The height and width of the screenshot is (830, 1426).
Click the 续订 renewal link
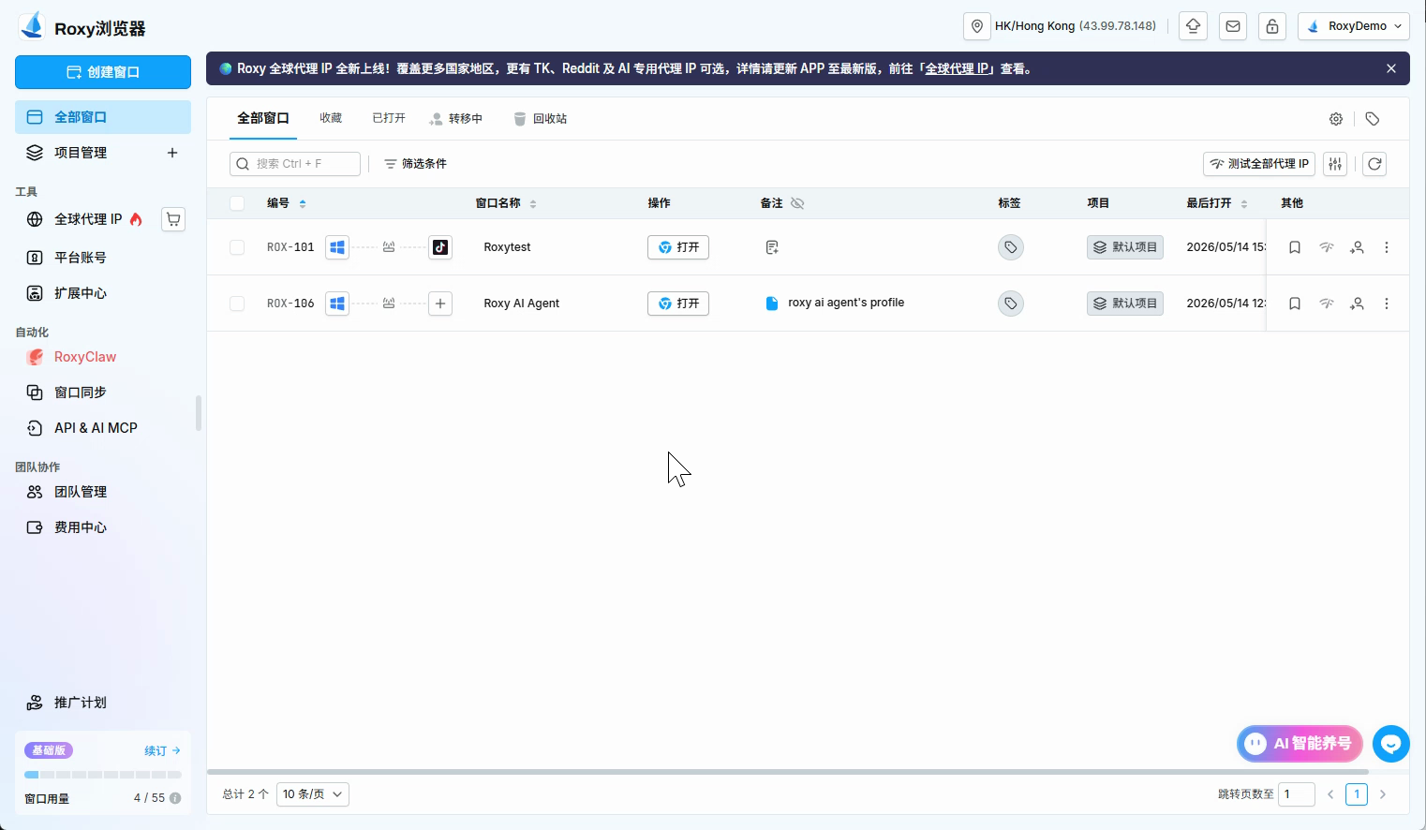162,750
